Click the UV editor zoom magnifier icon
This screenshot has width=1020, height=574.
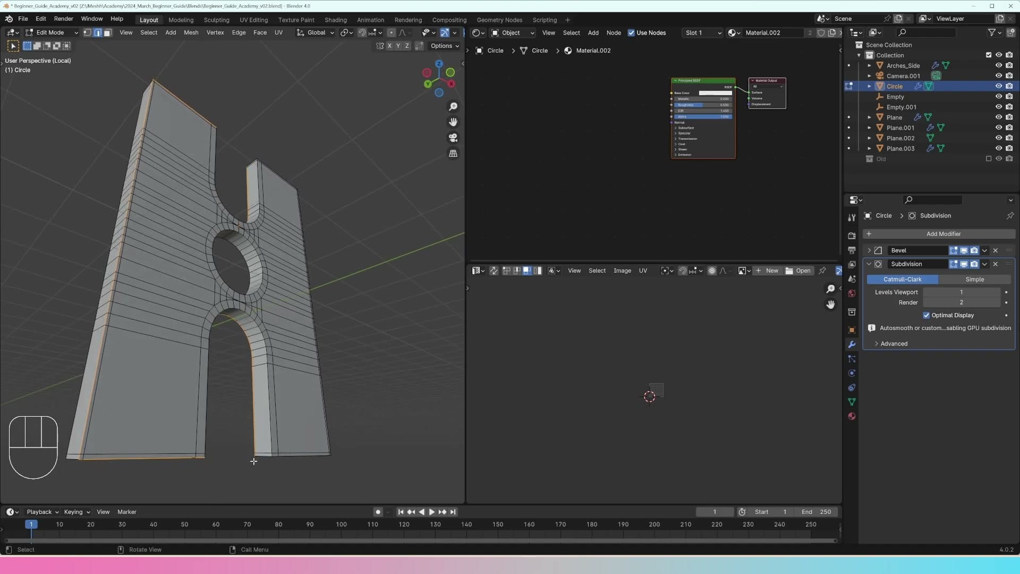[x=830, y=289]
